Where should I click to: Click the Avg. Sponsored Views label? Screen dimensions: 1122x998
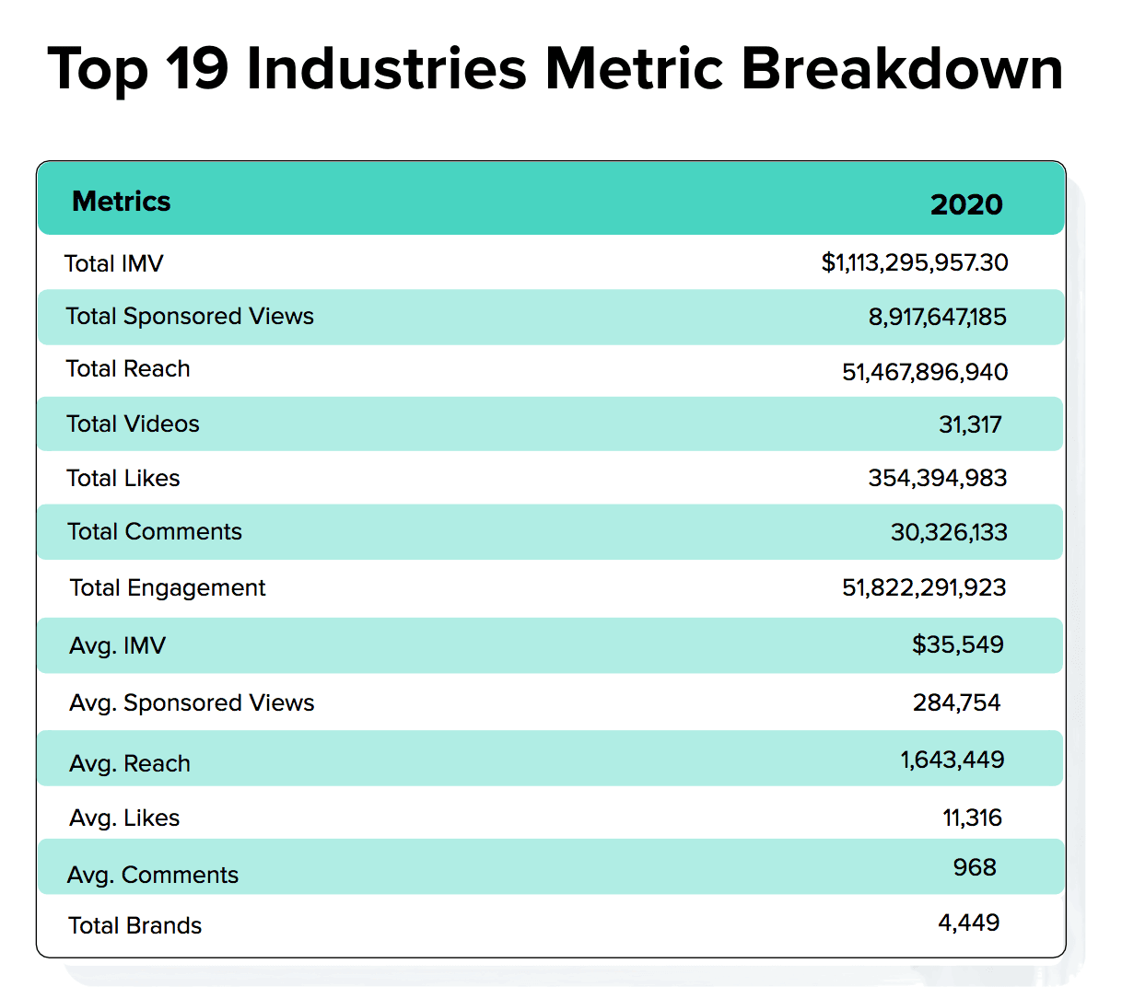pos(192,703)
